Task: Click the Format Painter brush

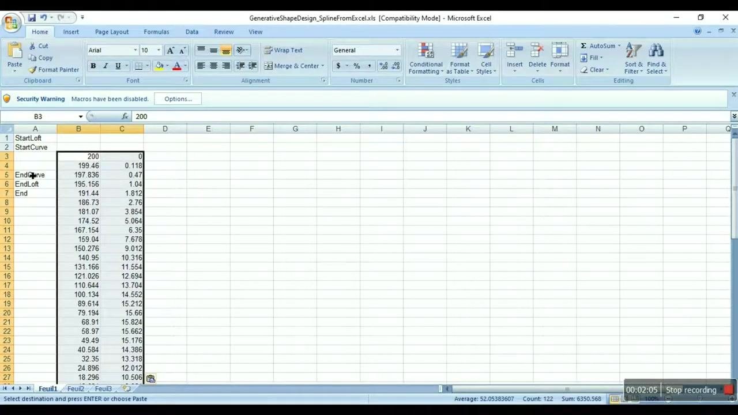Action: [x=54, y=70]
